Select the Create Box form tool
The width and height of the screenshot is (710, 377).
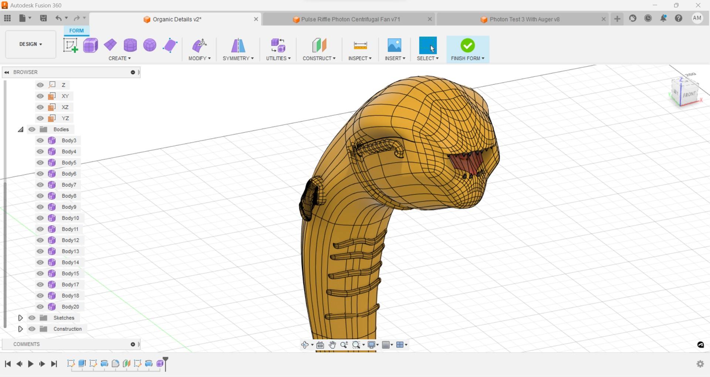(x=91, y=45)
